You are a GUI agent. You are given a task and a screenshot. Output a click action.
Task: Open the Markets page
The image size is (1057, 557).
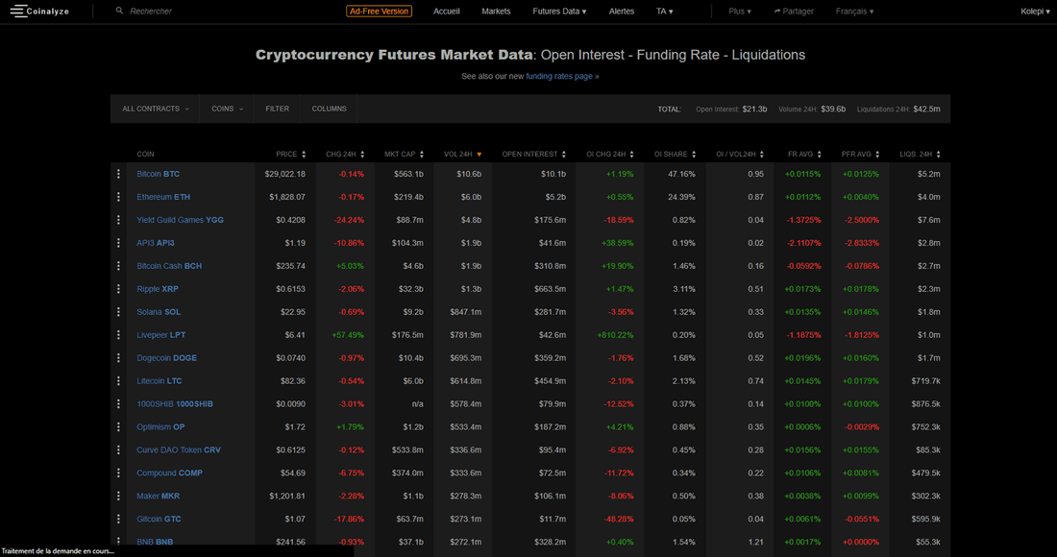pyautogui.click(x=496, y=12)
